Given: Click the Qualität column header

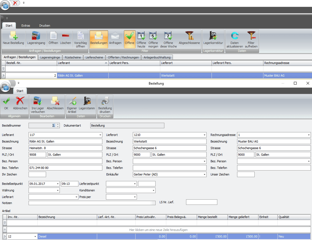Looking at the screenshot, I should 294,217.
